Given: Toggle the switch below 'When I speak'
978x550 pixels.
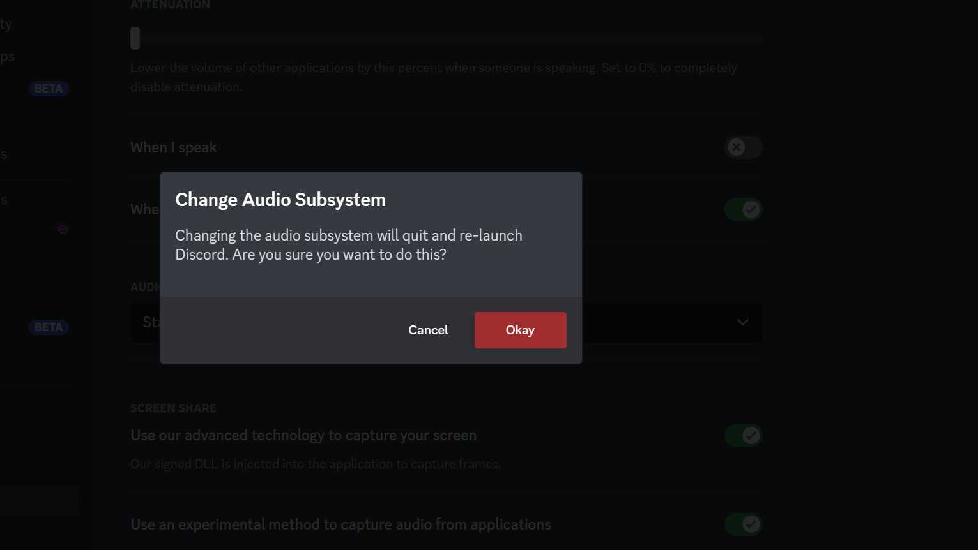Looking at the screenshot, I should click(x=743, y=209).
